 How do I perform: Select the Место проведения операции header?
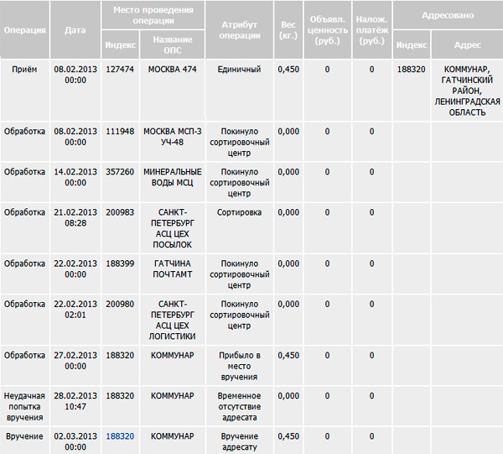pyautogui.click(x=152, y=15)
